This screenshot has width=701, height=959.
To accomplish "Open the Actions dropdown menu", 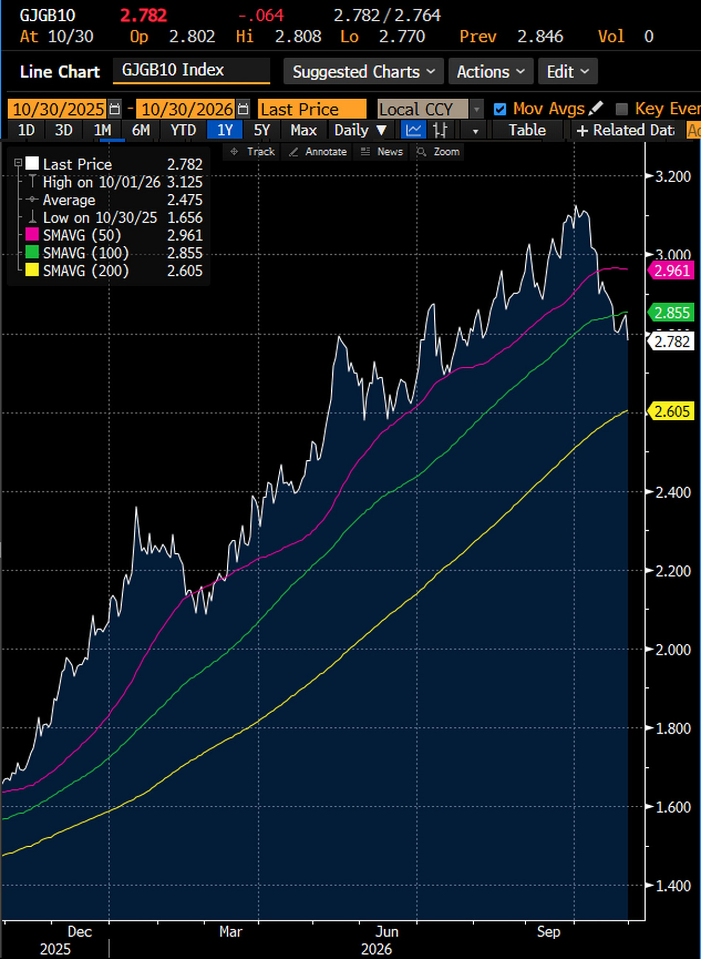I will pyautogui.click(x=491, y=72).
